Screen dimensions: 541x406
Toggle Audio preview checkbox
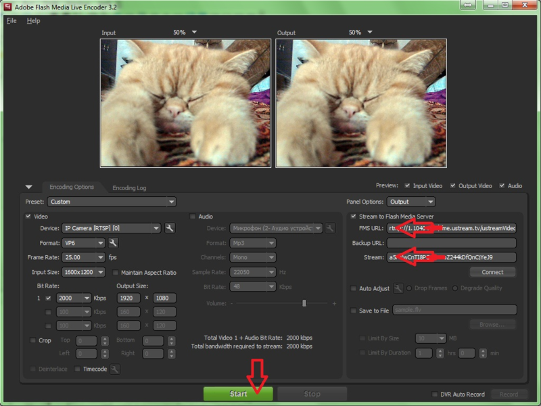[502, 185]
